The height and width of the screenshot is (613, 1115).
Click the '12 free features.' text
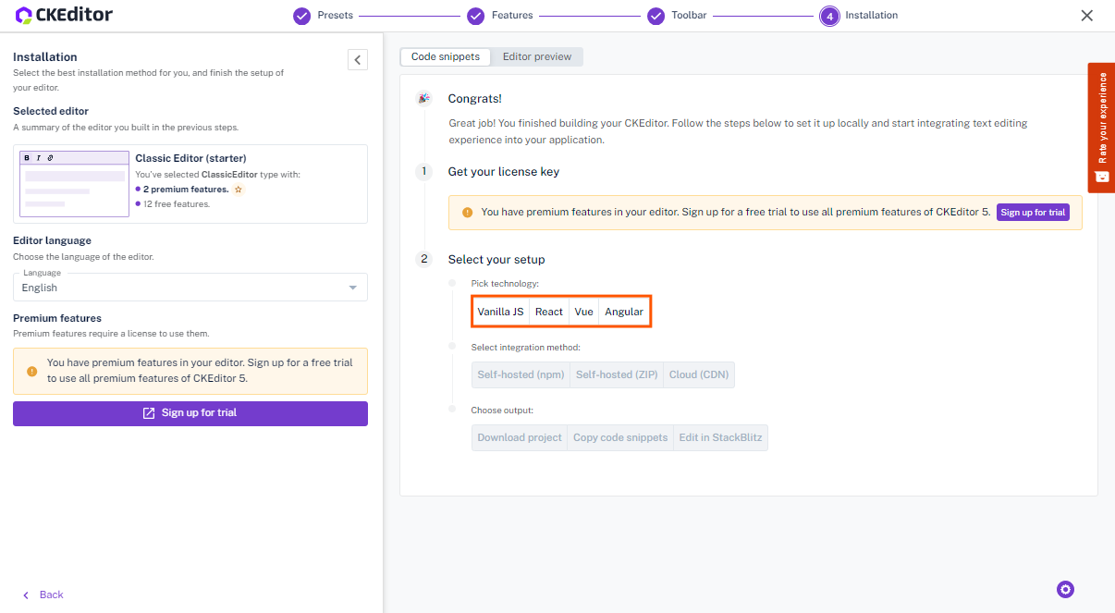pyautogui.click(x=177, y=204)
